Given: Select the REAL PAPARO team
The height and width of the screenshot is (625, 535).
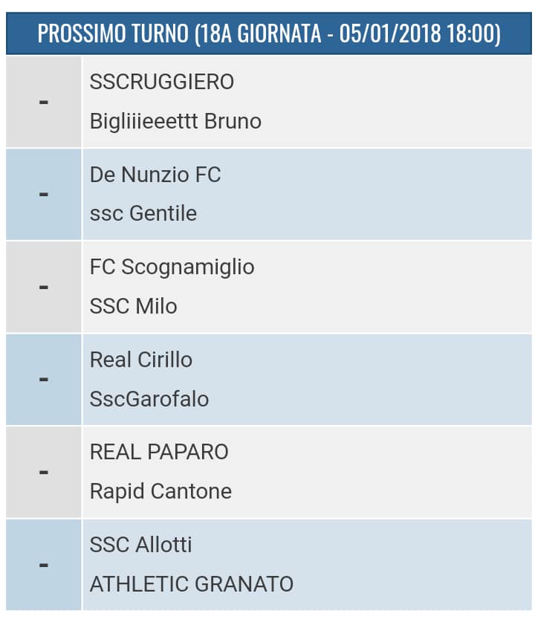Looking at the screenshot, I should pyautogui.click(x=159, y=452).
